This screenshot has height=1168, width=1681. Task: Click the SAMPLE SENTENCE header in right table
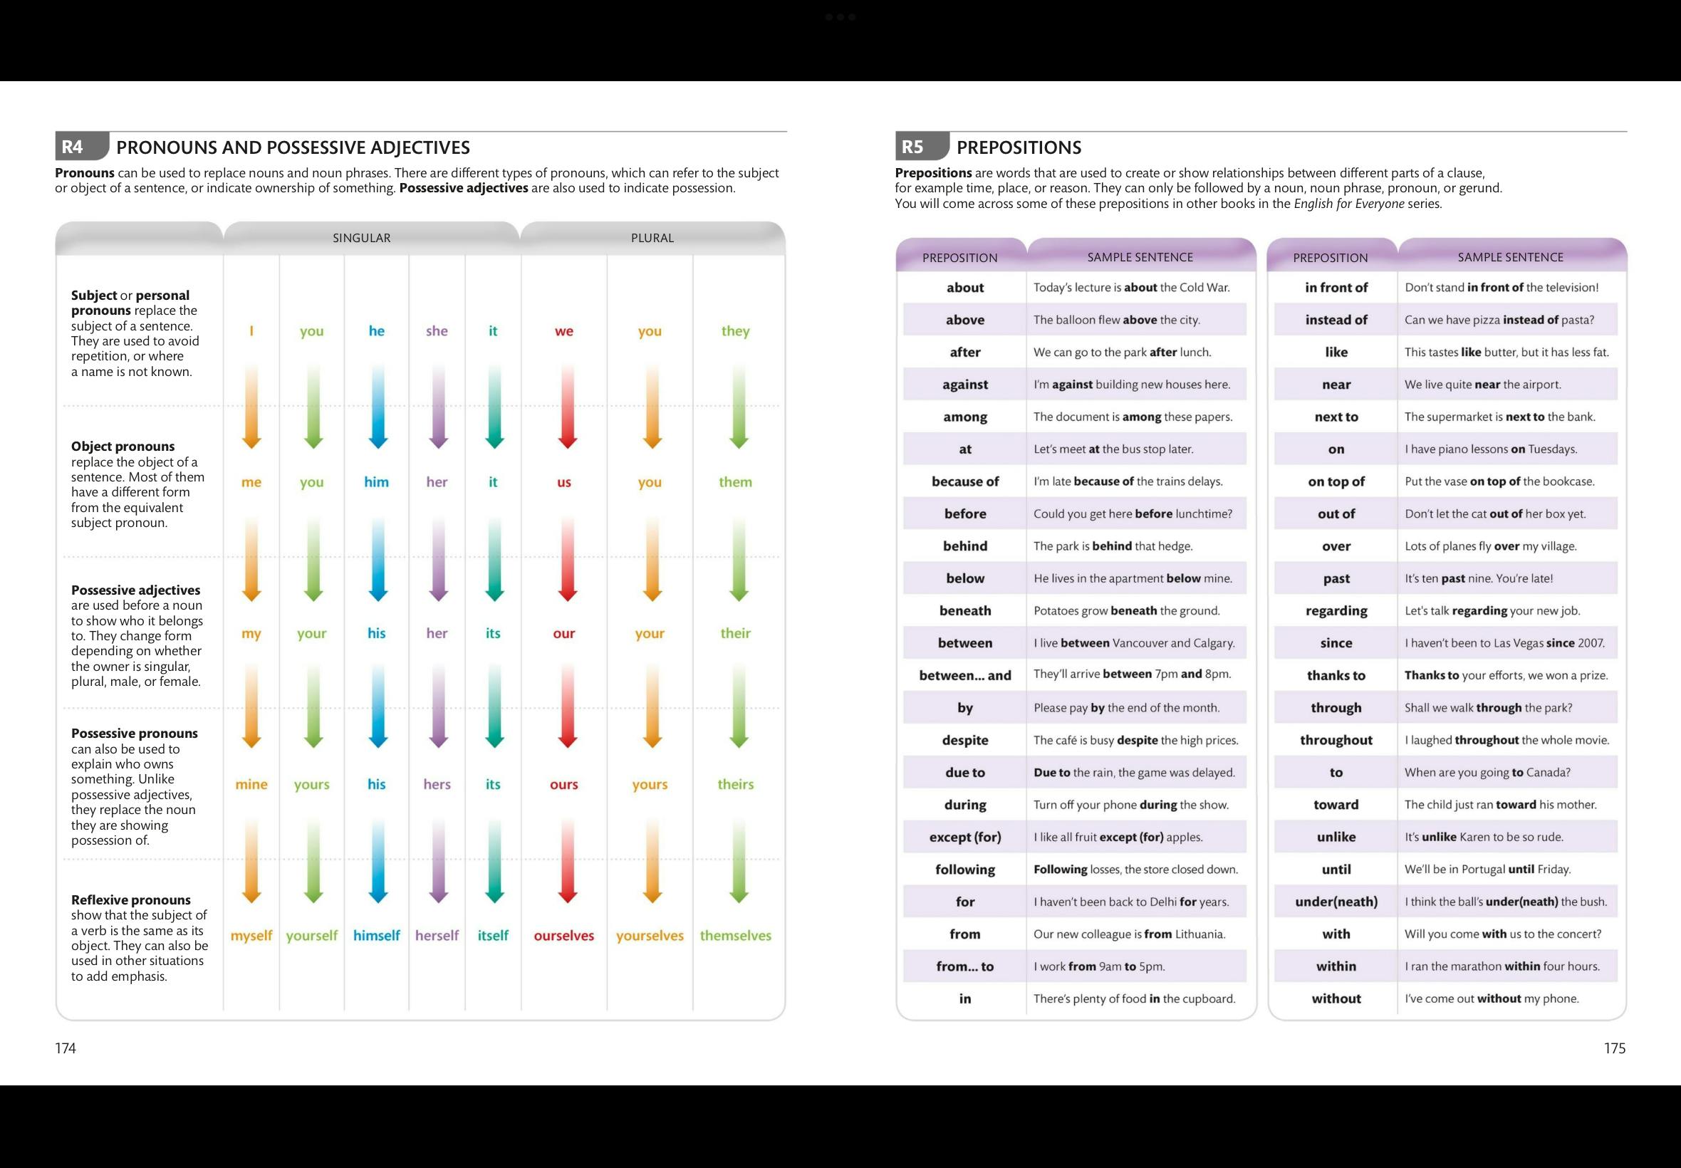[x=1510, y=257]
